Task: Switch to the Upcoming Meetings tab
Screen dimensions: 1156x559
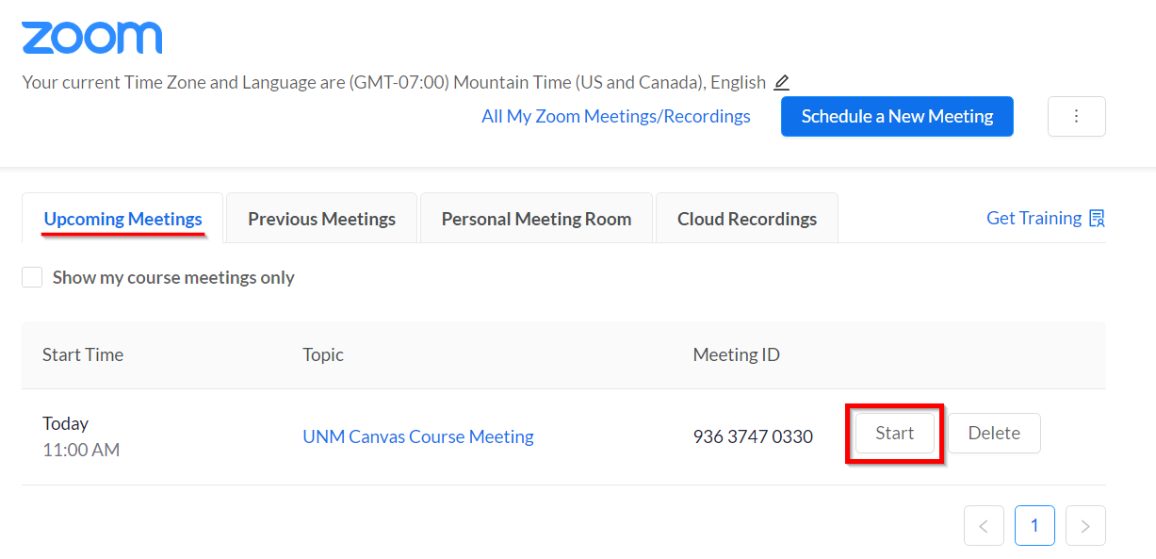Action: [122, 219]
